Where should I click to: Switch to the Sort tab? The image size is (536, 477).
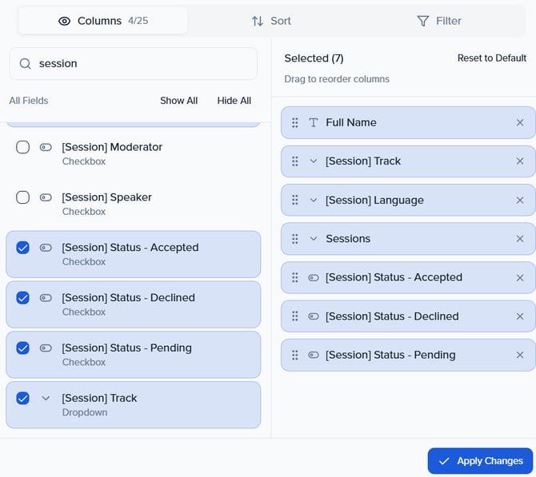pos(271,21)
